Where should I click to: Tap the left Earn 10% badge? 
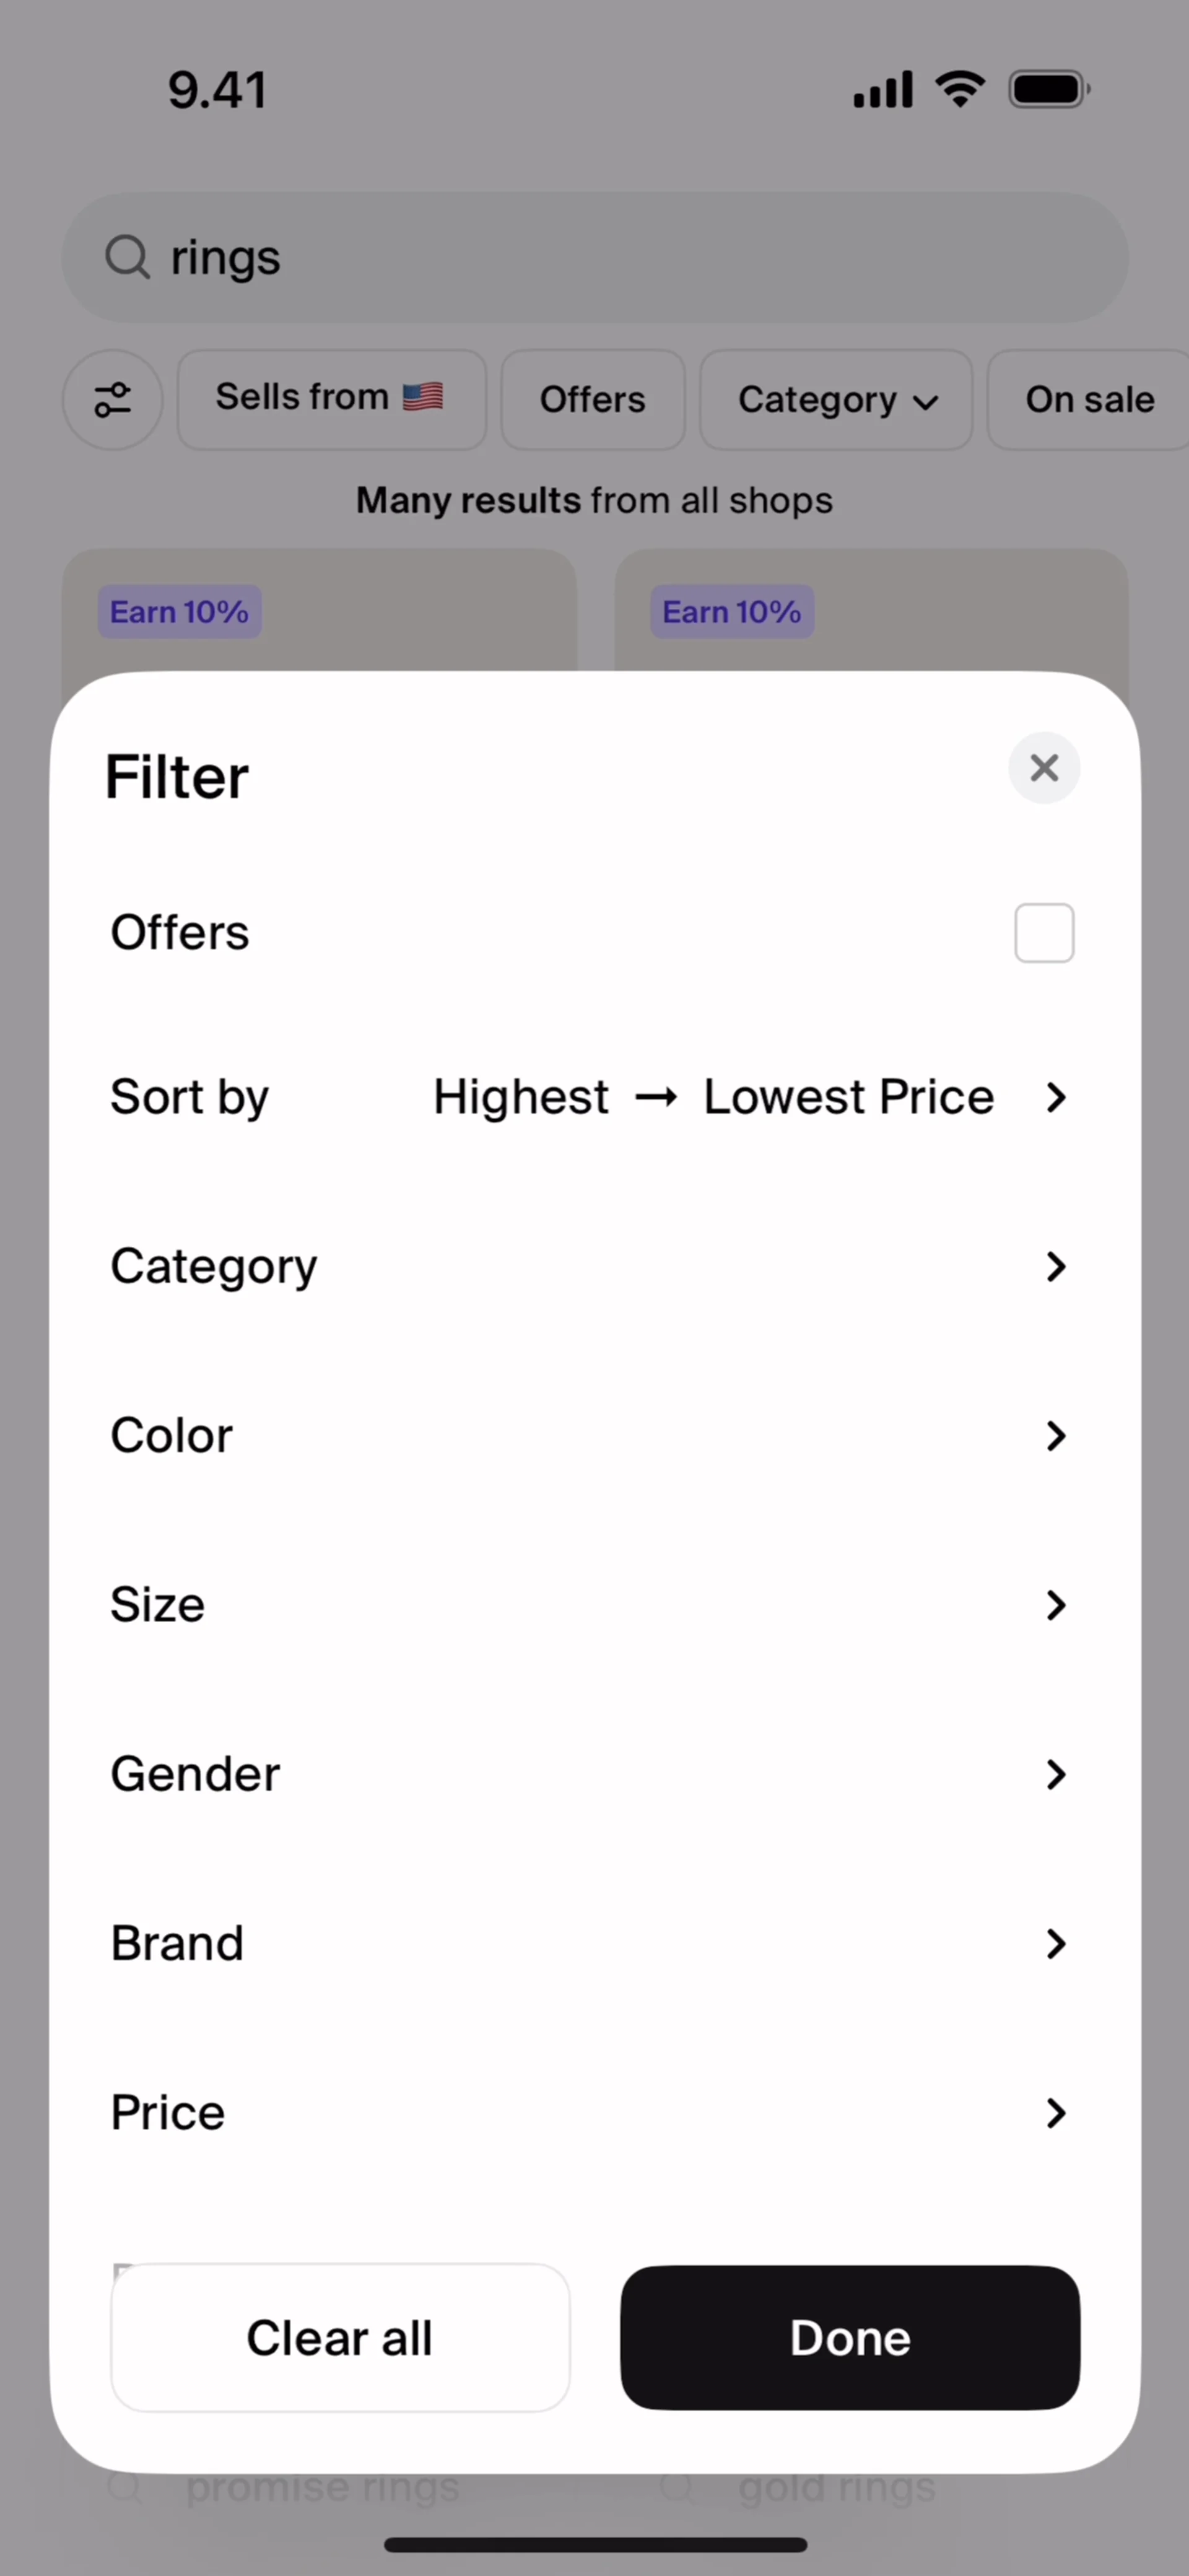point(180,611)
